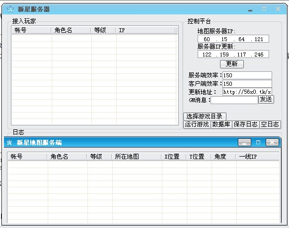The height and width of the screenshot is (229, 289).
Task: Send the GM message with 发送
Action: 266,99
